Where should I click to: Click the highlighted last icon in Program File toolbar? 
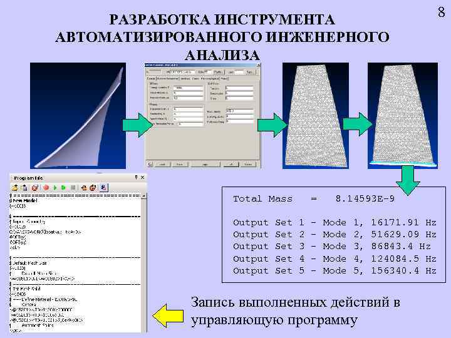point(103,188)
